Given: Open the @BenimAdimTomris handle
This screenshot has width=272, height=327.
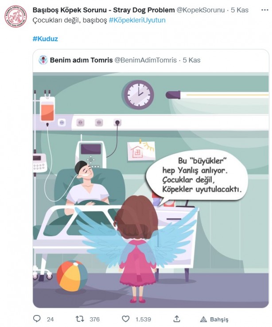Looking at the screenshot, I should click(x=145, y=60).
